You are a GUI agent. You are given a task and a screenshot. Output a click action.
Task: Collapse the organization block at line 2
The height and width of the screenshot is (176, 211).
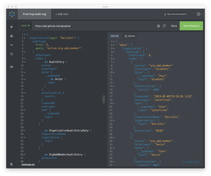click(x=25, y=38)
